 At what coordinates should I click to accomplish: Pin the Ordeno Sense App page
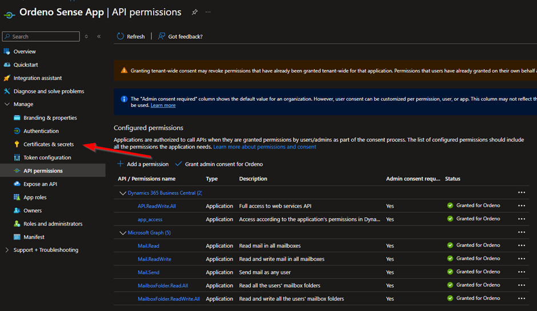pos(195,12)
